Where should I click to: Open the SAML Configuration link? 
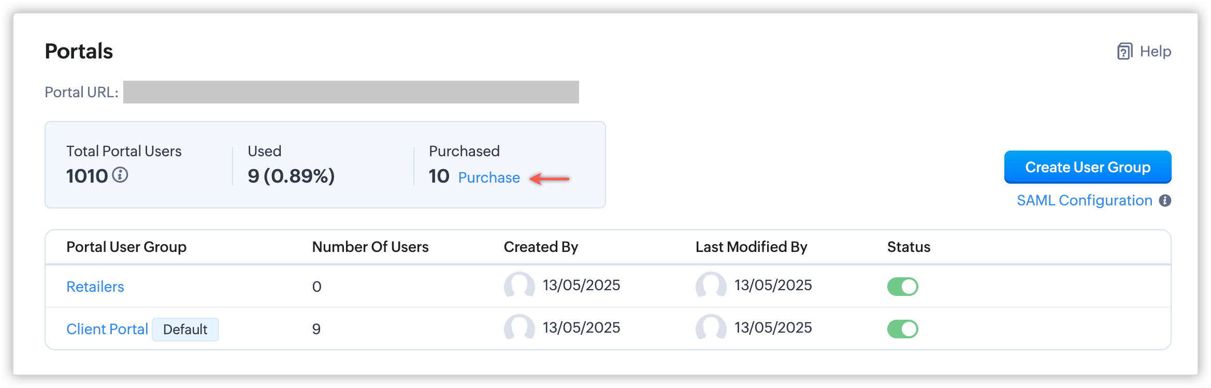(1084, 201)
